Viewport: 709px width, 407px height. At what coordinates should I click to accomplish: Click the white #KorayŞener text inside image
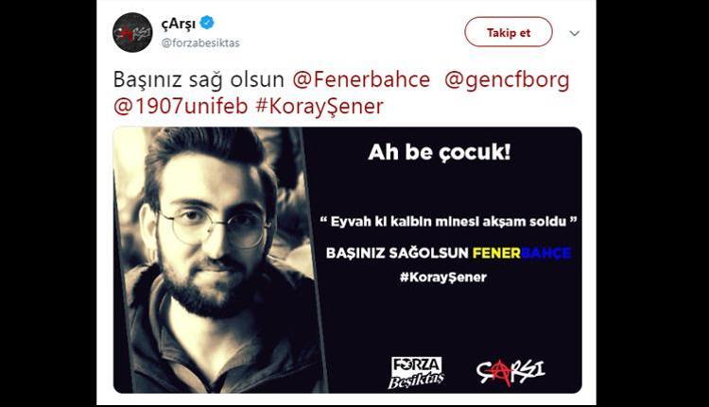(442, 277)
